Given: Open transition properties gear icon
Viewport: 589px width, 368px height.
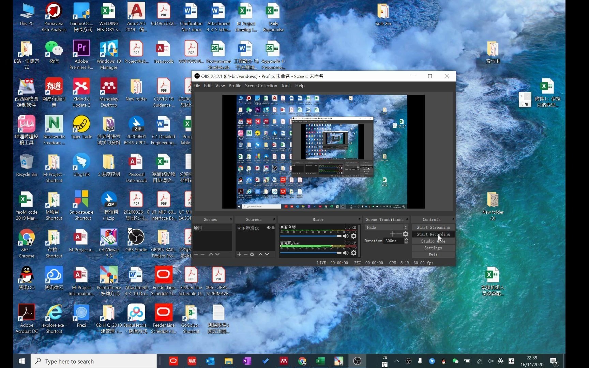Looking at the screenshot, I should coord(406,234).
